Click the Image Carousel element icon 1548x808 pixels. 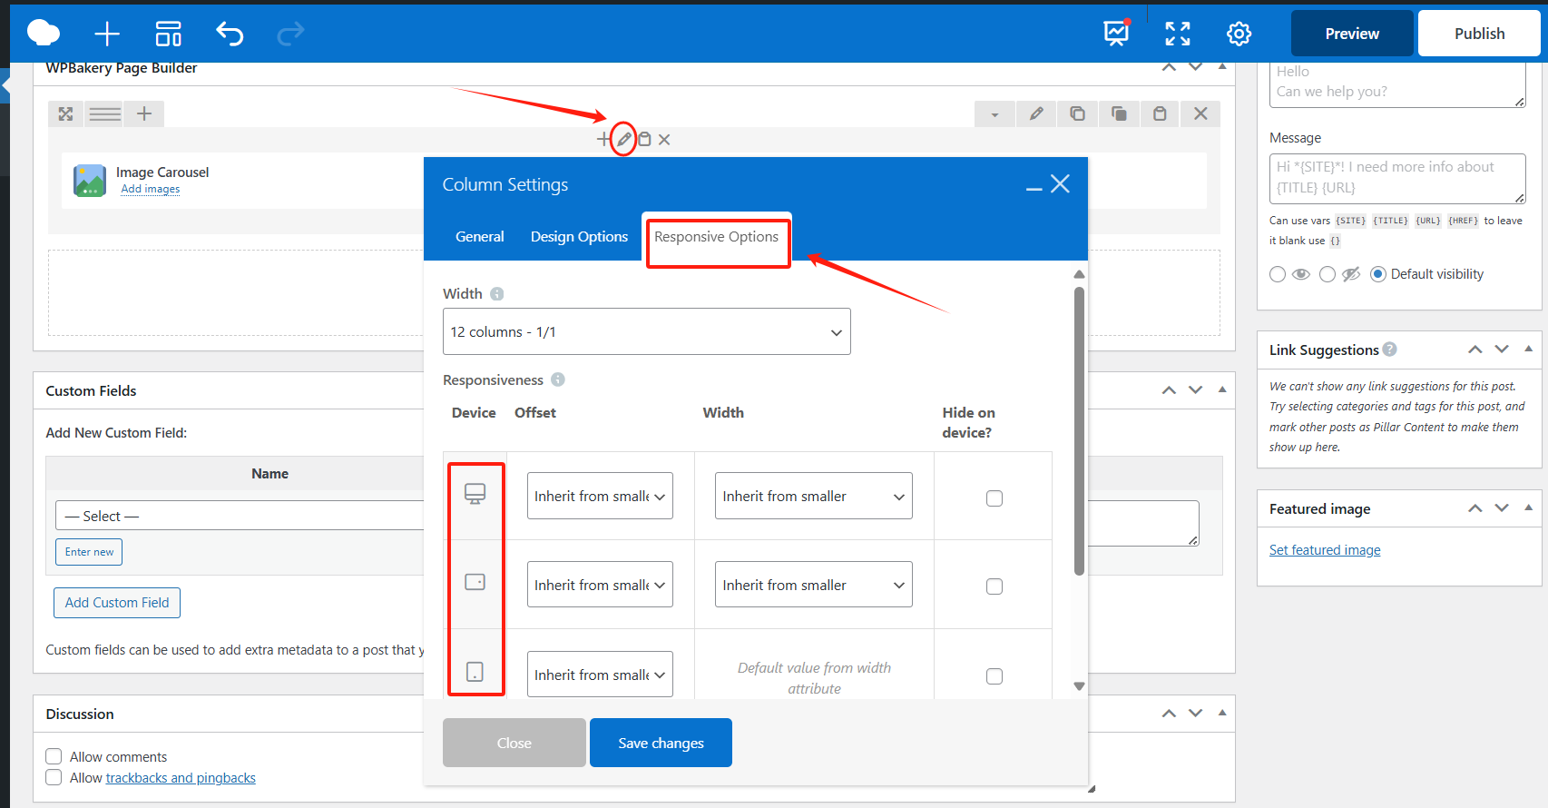click(90, 180)
